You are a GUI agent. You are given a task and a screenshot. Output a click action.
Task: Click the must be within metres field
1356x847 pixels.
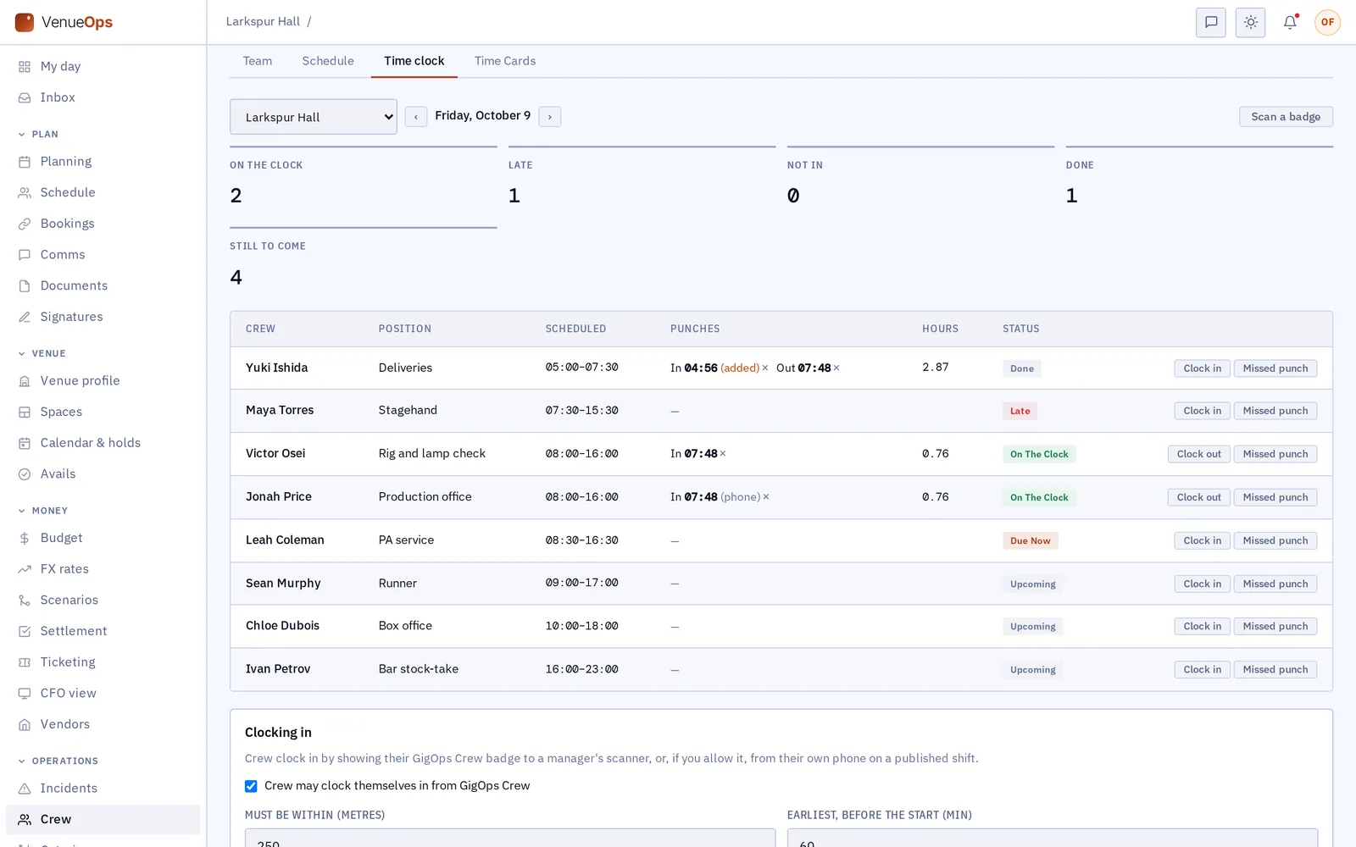point(510,839)
